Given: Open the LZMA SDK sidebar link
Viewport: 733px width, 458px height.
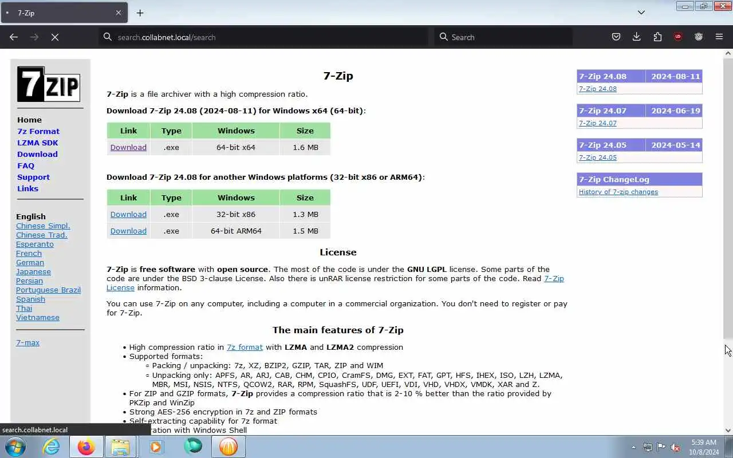Looking at the screenshot, I should [x=38, y=143].
